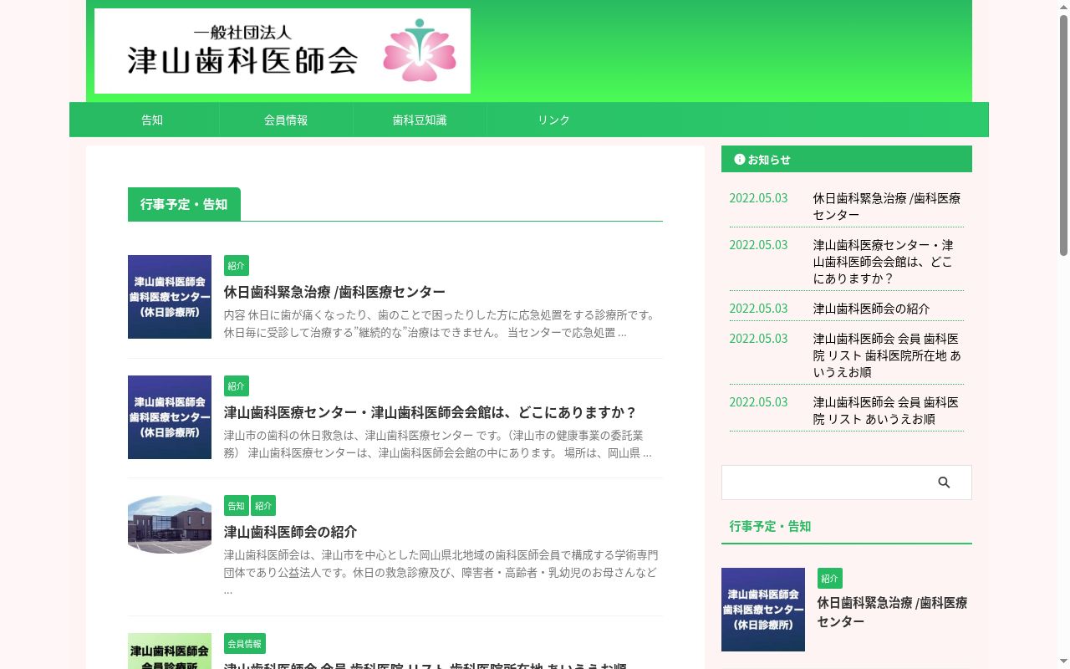
Task: Click the 行事予定・告知 main section heading tab
Action: (184, 204)
